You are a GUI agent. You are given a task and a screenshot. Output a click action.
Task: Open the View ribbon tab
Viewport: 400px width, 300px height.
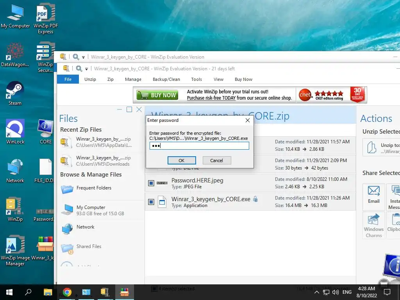[218, 79]
